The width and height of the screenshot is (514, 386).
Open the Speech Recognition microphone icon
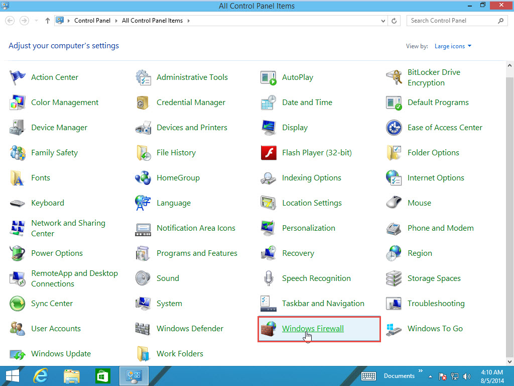click(x=269, y=278)
